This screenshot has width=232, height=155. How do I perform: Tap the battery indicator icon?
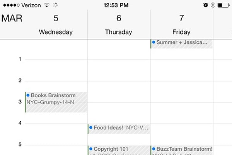[x=223, y=5]
